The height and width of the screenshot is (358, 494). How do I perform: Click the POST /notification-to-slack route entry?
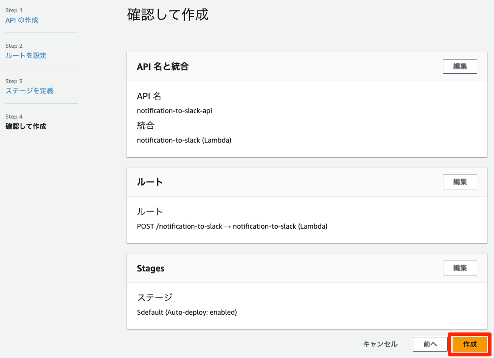click(232, 226)
